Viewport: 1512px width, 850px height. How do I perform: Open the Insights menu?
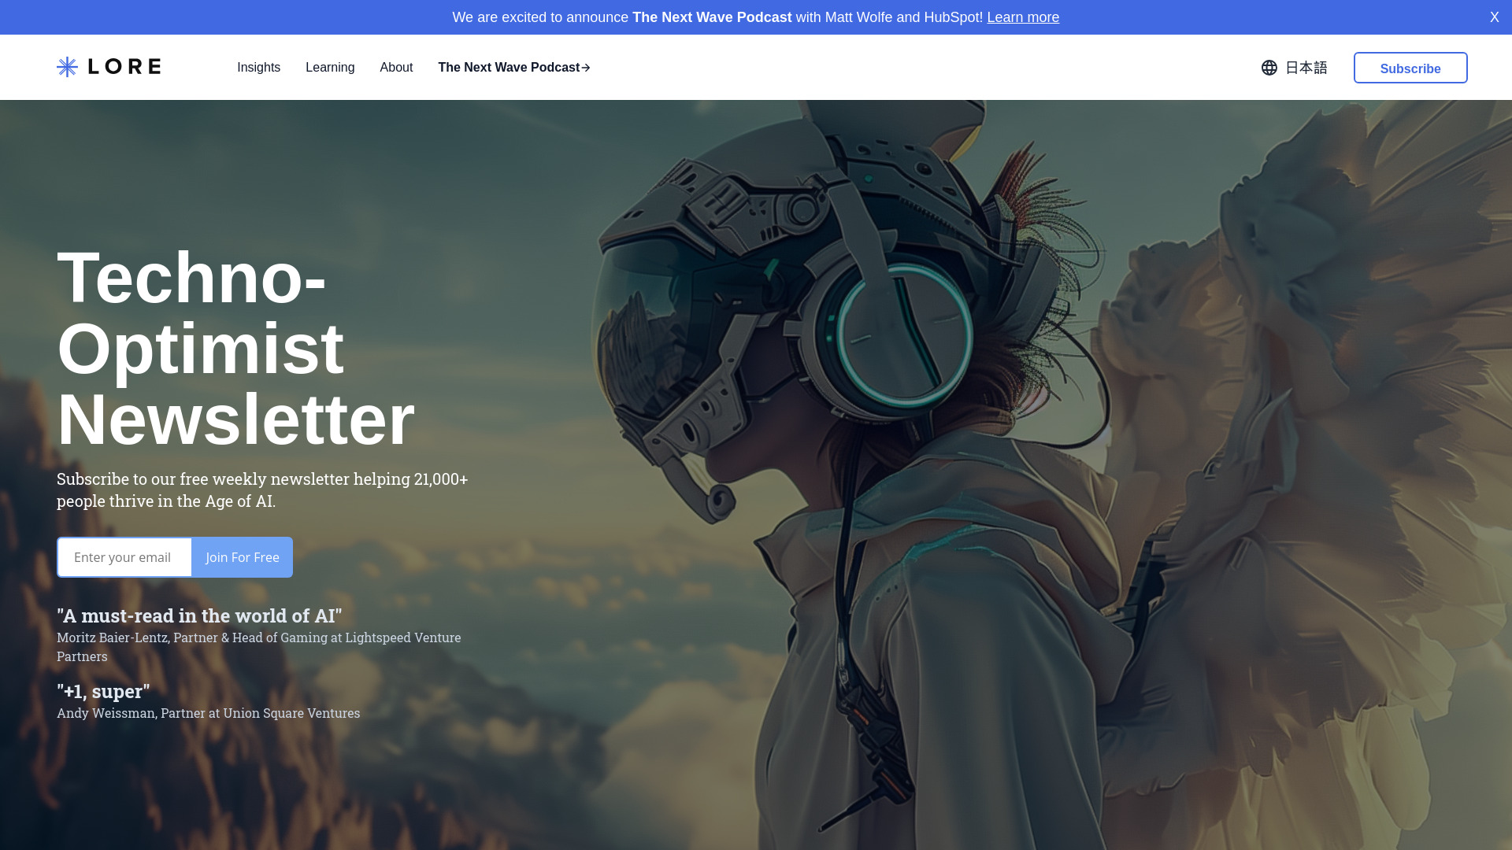pyautogui.click(x=258, y=68)
